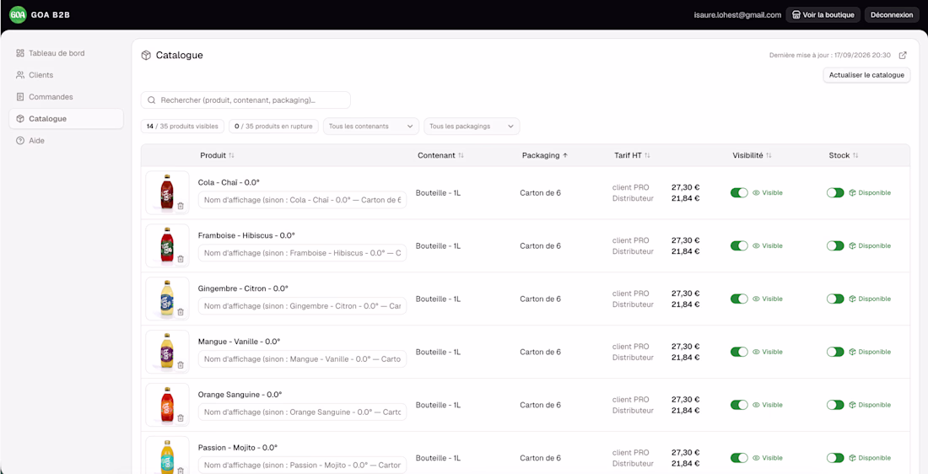
Task: Open the Tous les contenants dropdown
Action: [371, 126]
